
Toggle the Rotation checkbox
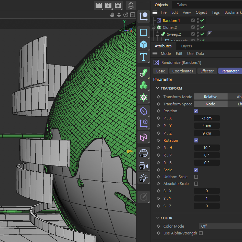pyautogui.click(x=196, y=140)
